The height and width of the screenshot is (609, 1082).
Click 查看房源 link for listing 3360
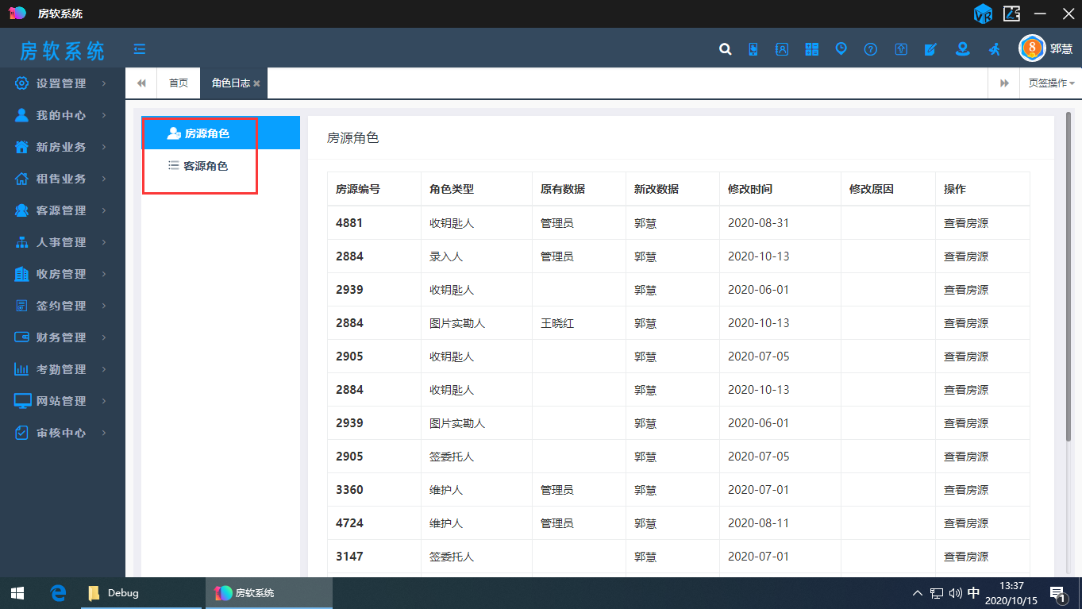(965, 490)
